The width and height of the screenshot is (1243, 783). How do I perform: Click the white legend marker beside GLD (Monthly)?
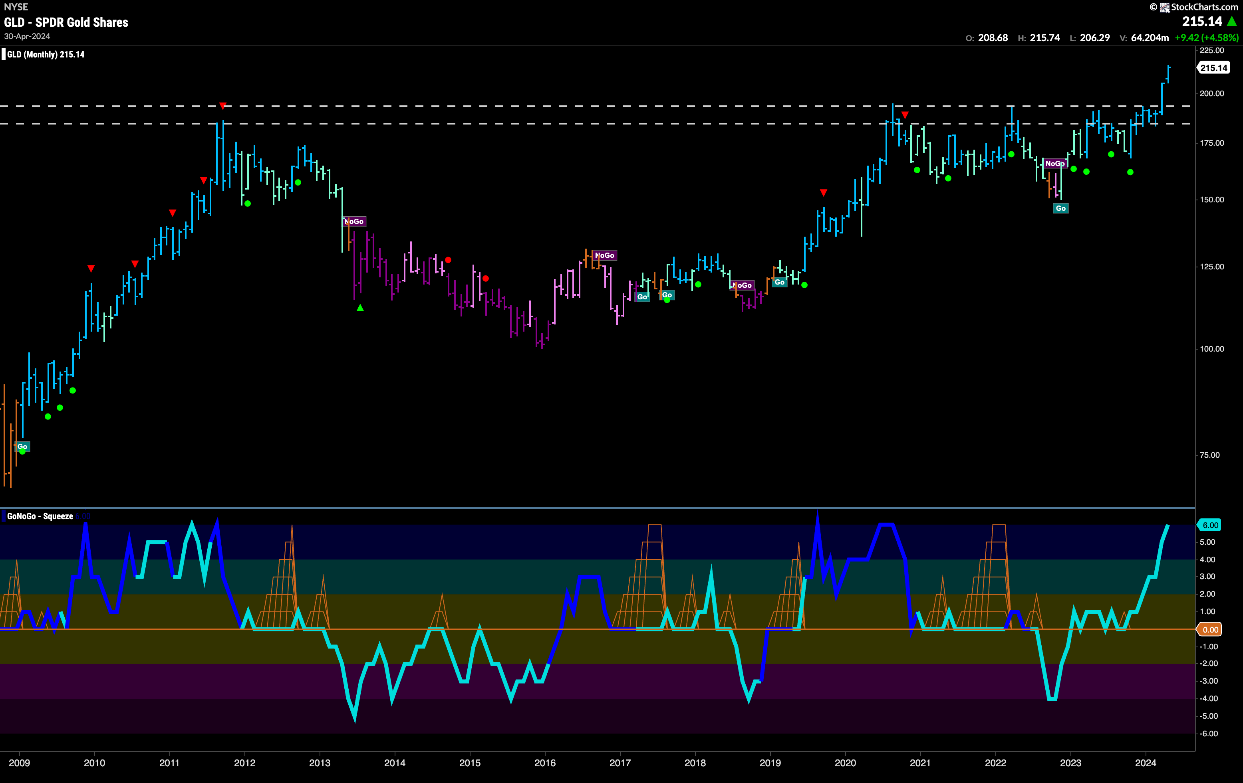point(4,54)
